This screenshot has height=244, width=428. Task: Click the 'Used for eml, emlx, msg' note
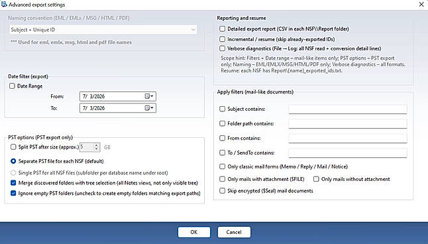coord(71,42)
